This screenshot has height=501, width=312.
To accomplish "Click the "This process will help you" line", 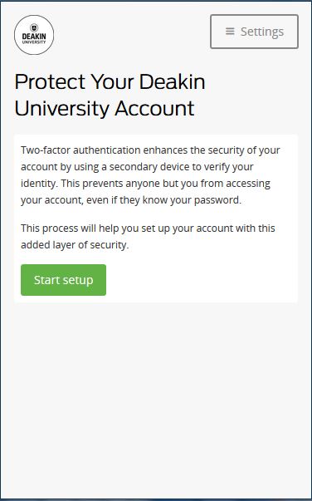I will point(148,228).
